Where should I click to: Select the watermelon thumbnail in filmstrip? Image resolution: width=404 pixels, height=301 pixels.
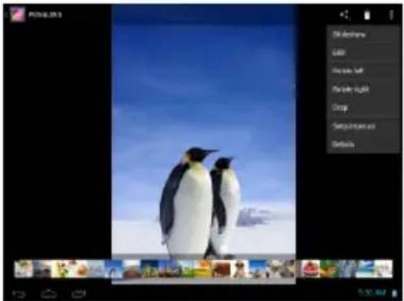click(310, 269)
